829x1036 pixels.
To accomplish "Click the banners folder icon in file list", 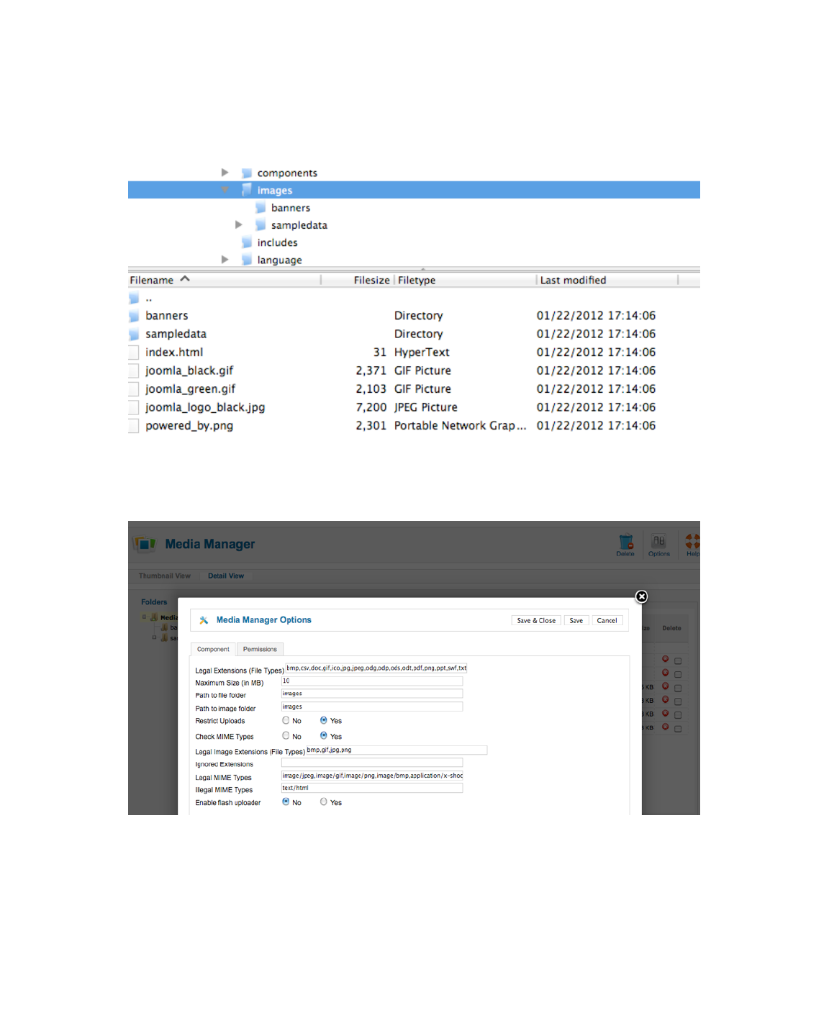I will coord(134,316).
